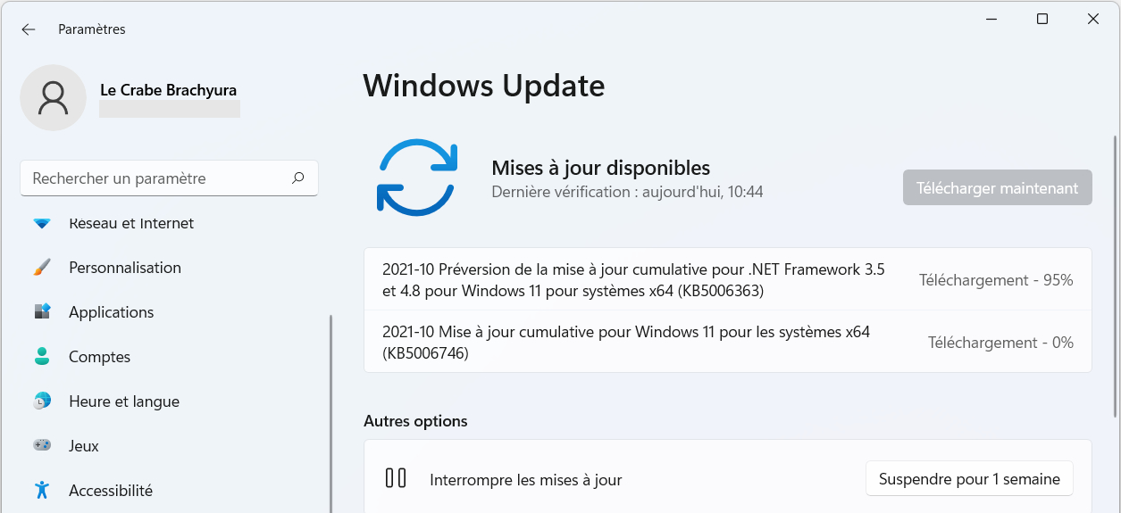Click the blue update sync arrows icon
The width and height of the screenshot is (1121, 513).
tap(417, 177)
